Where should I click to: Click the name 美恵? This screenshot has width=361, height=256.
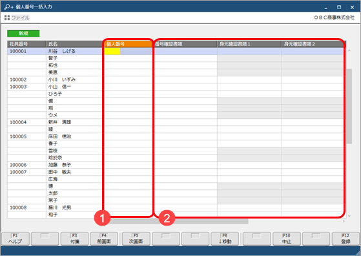pyautogui.click(x=53, y=72)
